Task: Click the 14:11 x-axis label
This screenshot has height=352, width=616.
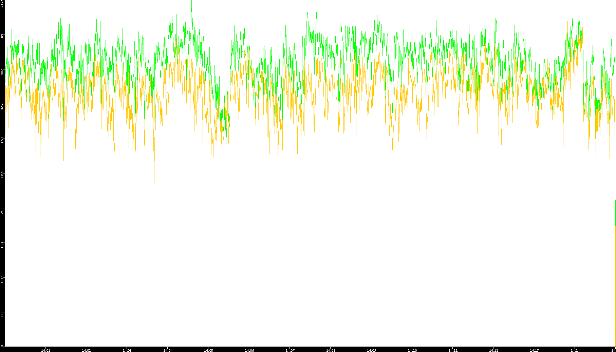Action: (453, 350)
